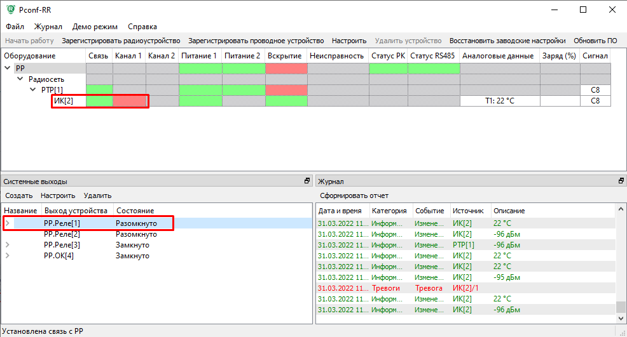This screenshot has height=337, width=627.
Task: Open the Демо режим menu
Action: pos(95,27)
